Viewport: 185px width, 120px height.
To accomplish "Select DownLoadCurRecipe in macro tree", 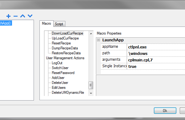I will [x=67, y=33].
